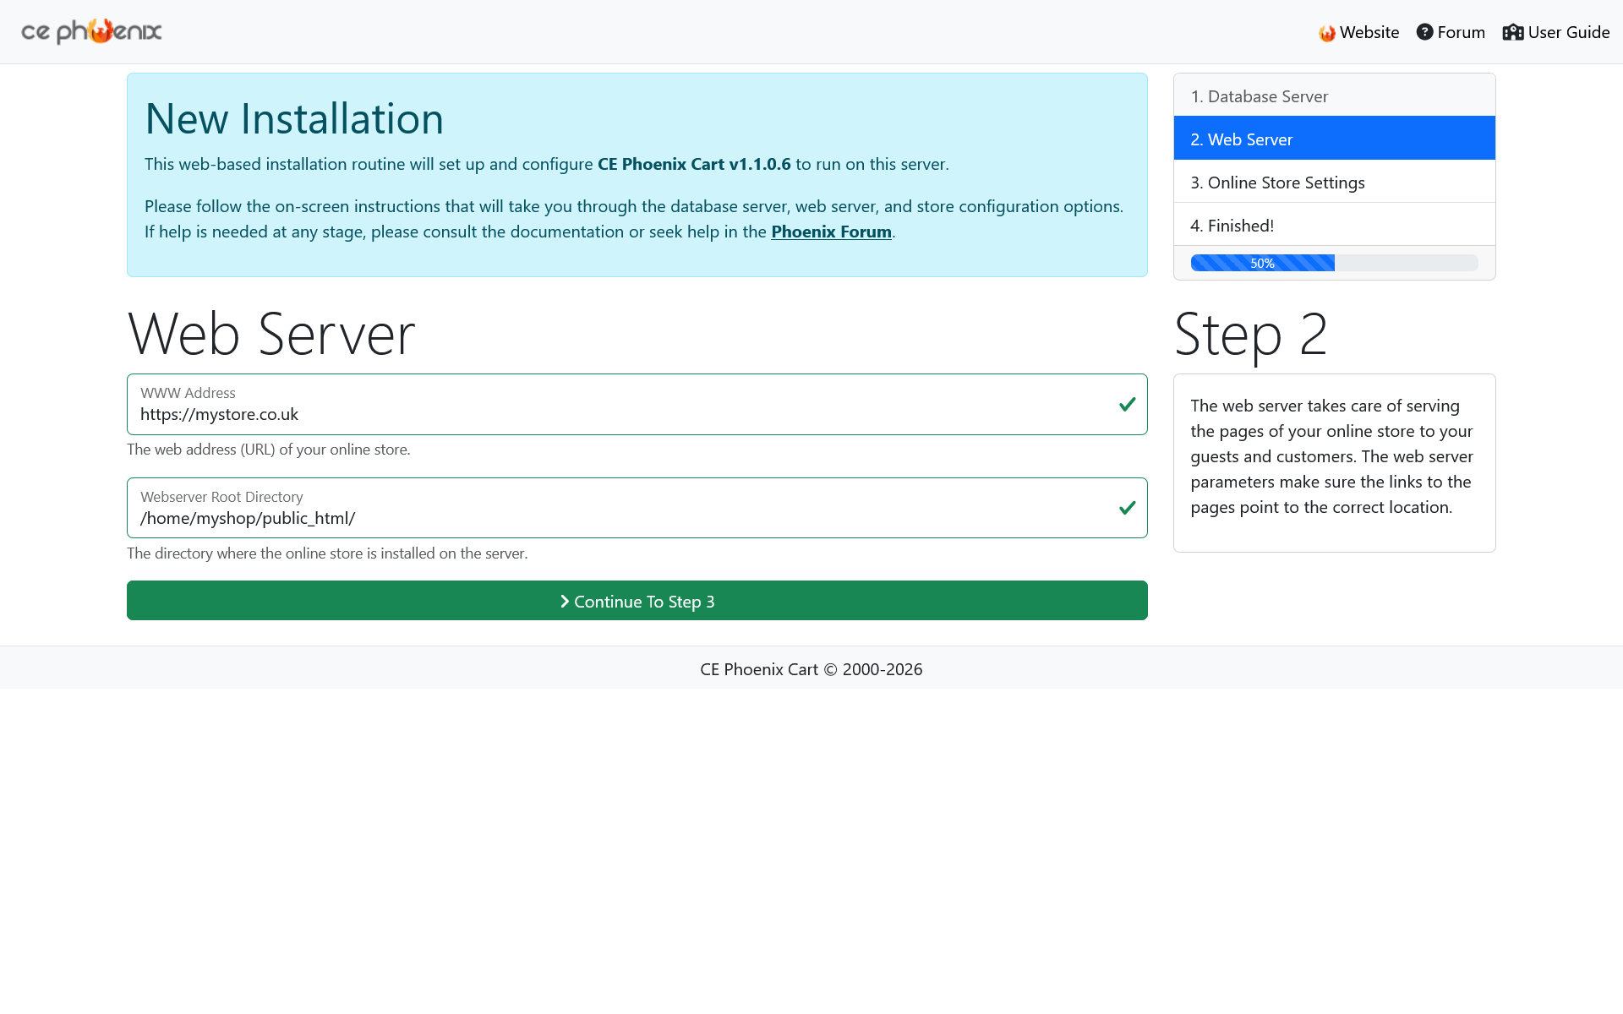Click the checkmark in Root Directory field
This screenshot has height=1014, width=1623.
1127,508
